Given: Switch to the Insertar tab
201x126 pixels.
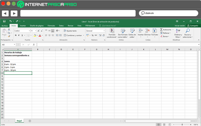Looking at the screenshot, I should pyautogui.click(x=23, y=26).
